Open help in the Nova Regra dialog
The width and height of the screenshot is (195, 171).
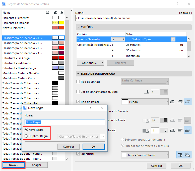coord(90,108)
